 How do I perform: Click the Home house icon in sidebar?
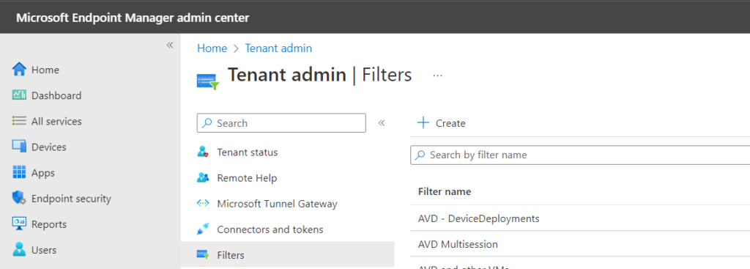[19, 70]
